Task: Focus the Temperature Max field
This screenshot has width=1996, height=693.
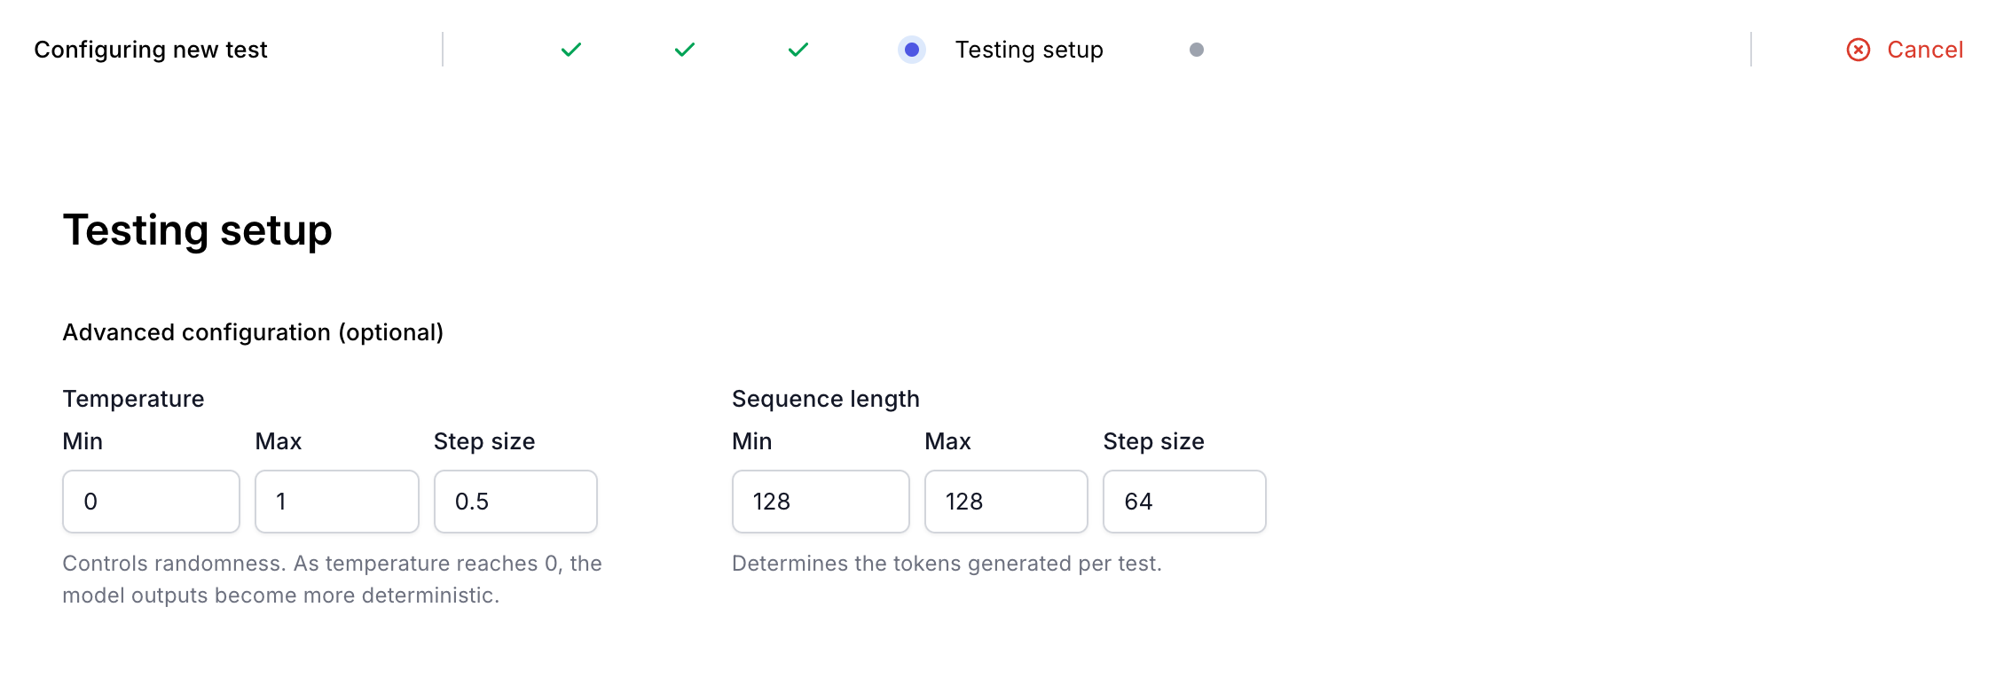Action: click(337, 502)
